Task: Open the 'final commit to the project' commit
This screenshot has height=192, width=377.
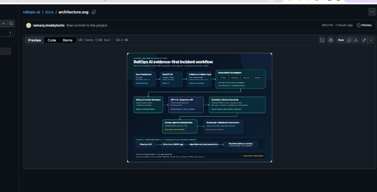Action: coord(87,25)
